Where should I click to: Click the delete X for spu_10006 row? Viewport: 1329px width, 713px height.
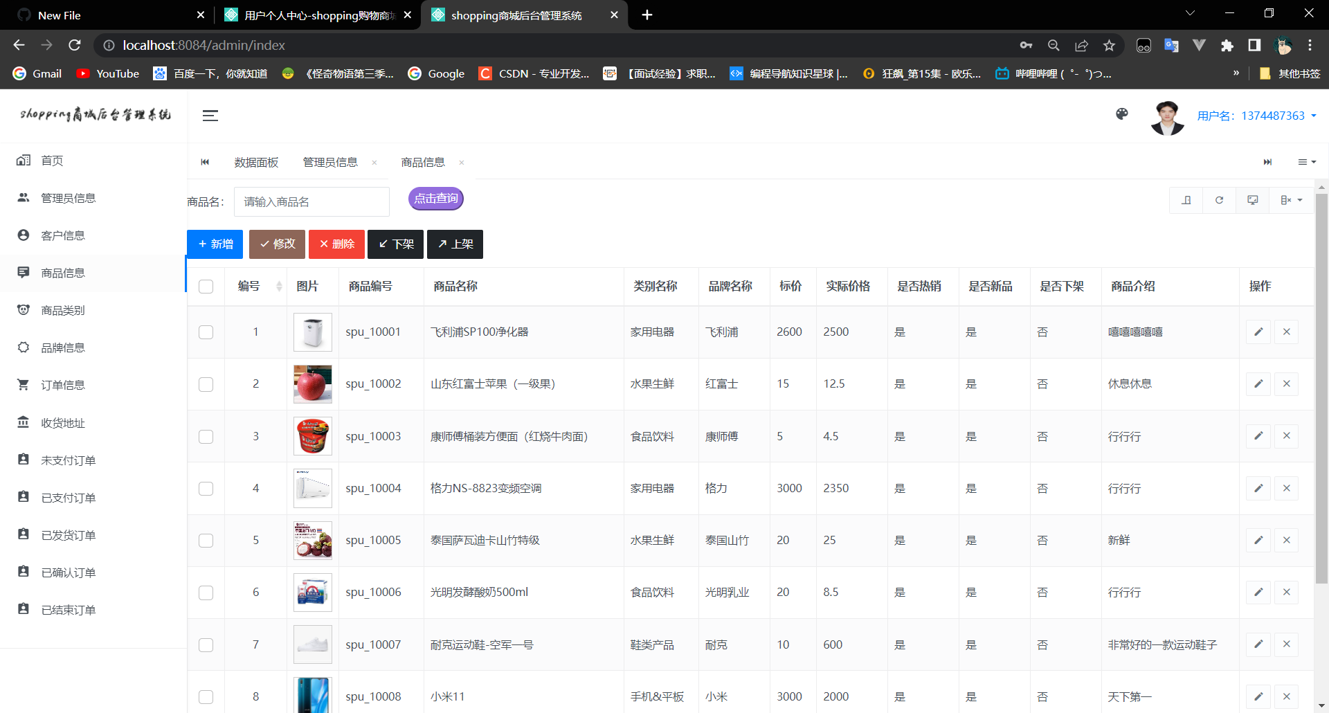click(1286, 592)
